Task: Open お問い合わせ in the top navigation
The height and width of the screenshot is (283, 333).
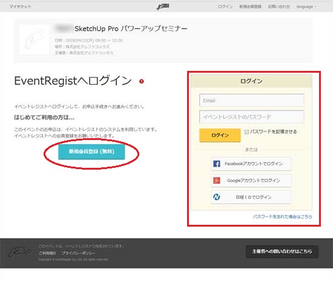Action: coord(279,7)
